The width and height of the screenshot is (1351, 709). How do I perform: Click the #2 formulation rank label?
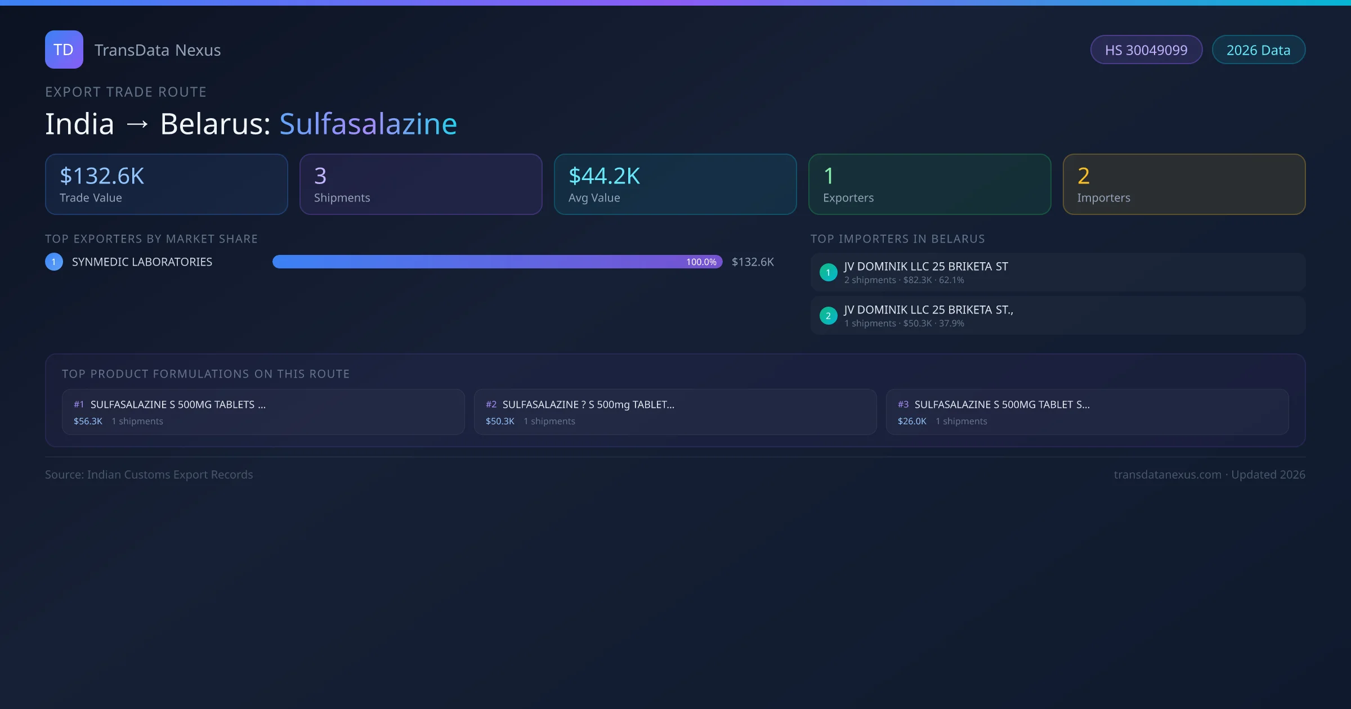point(491,405)
